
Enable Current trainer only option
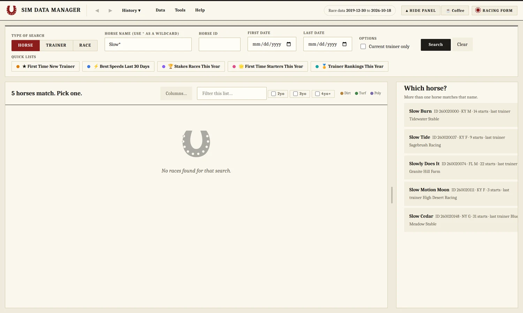(363, 46)
